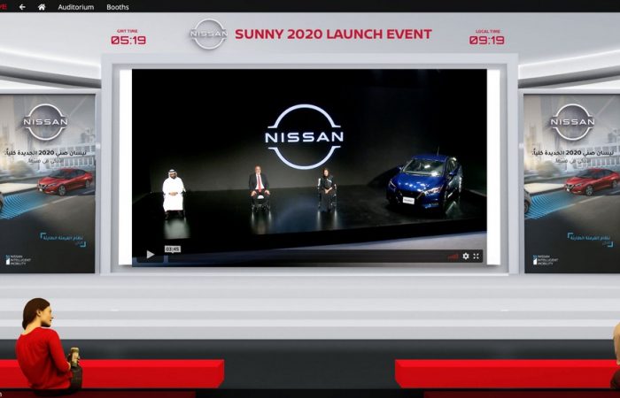Viewport: 620px width, 398px height.
Task: Open the right Nissan Sunny banner poster
Action: [x=571, y=183]
